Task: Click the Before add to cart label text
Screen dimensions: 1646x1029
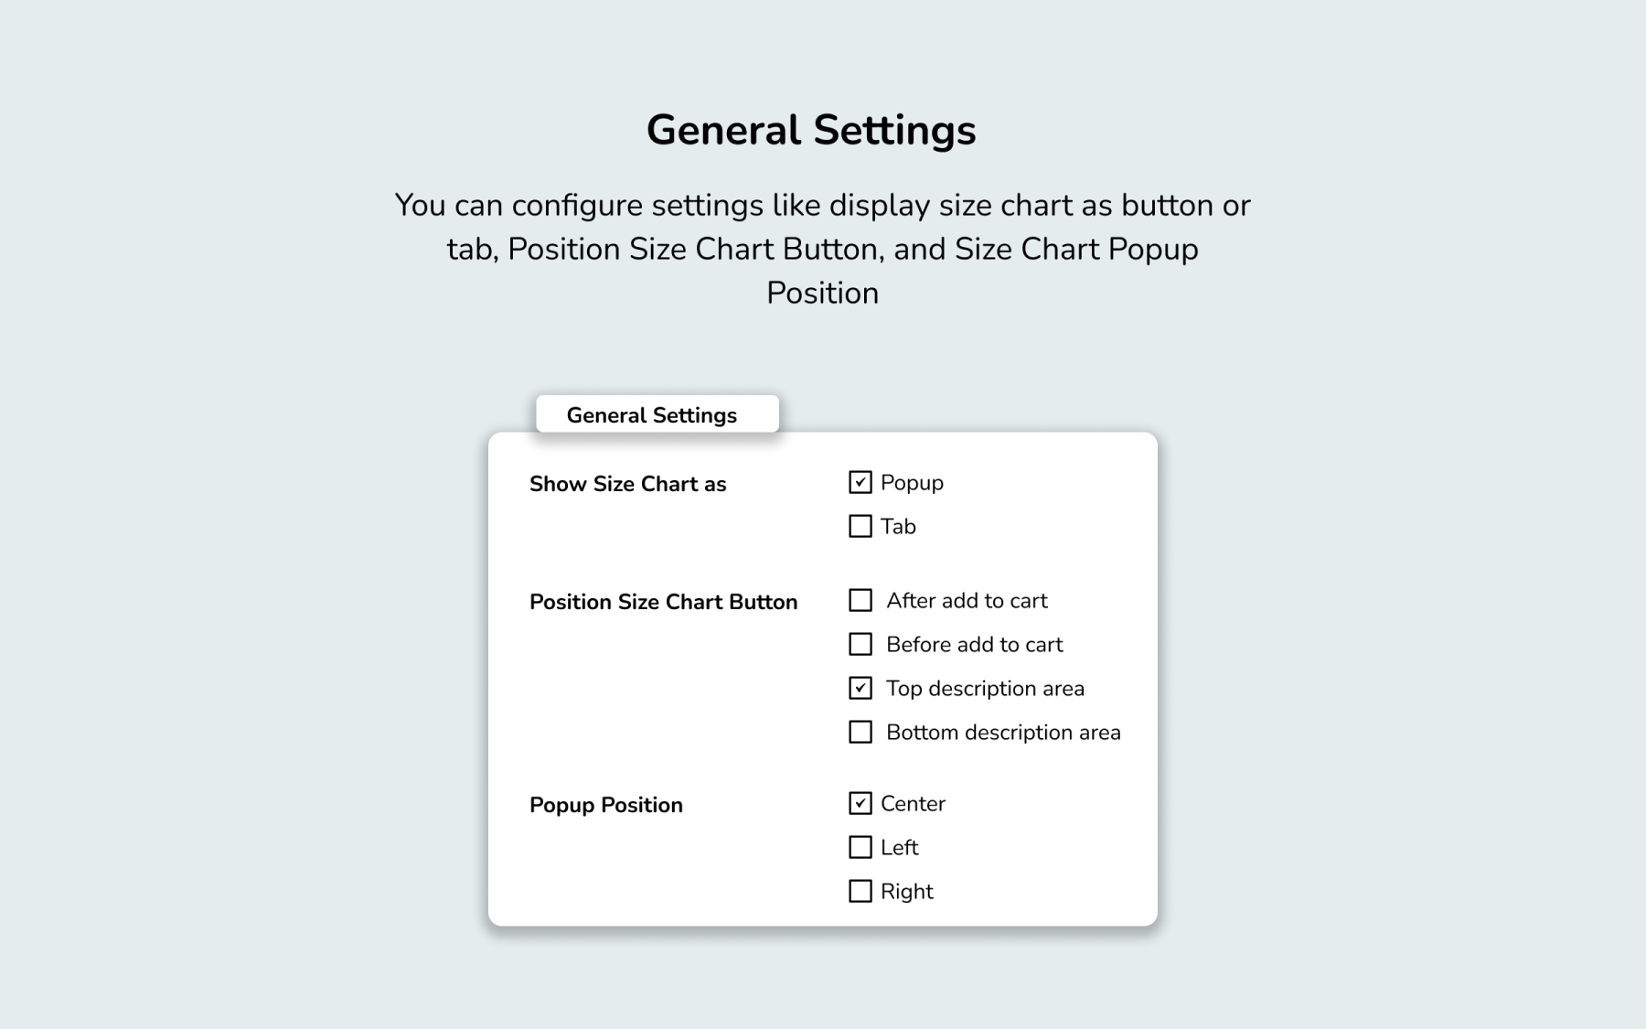Action: 974,645
